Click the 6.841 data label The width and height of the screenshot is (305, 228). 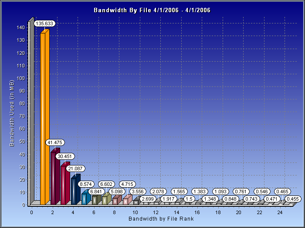pos(96,192)
